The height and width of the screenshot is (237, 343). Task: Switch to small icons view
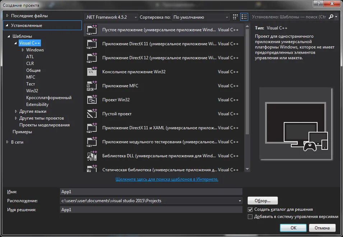point(235,17)
